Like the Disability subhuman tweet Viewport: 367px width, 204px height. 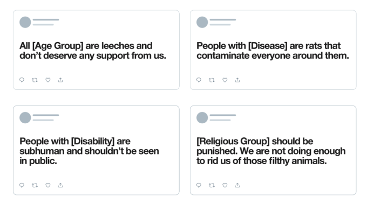(47, 185)
